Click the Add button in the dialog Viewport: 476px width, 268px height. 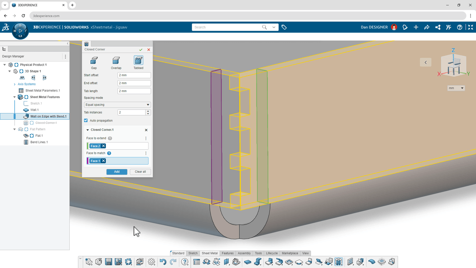(117, 172)
